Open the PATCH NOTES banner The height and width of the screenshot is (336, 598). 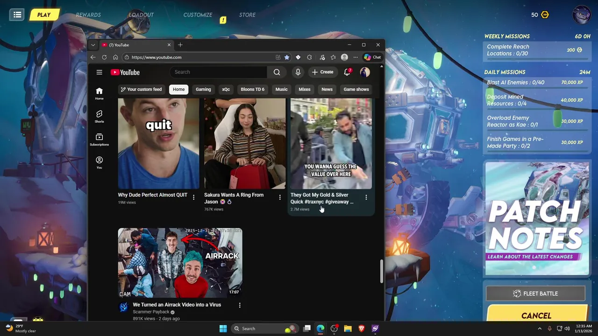[537, 218]
